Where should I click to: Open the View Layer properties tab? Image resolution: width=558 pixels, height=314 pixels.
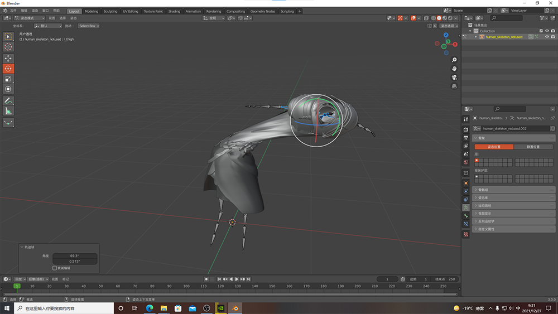466,146
